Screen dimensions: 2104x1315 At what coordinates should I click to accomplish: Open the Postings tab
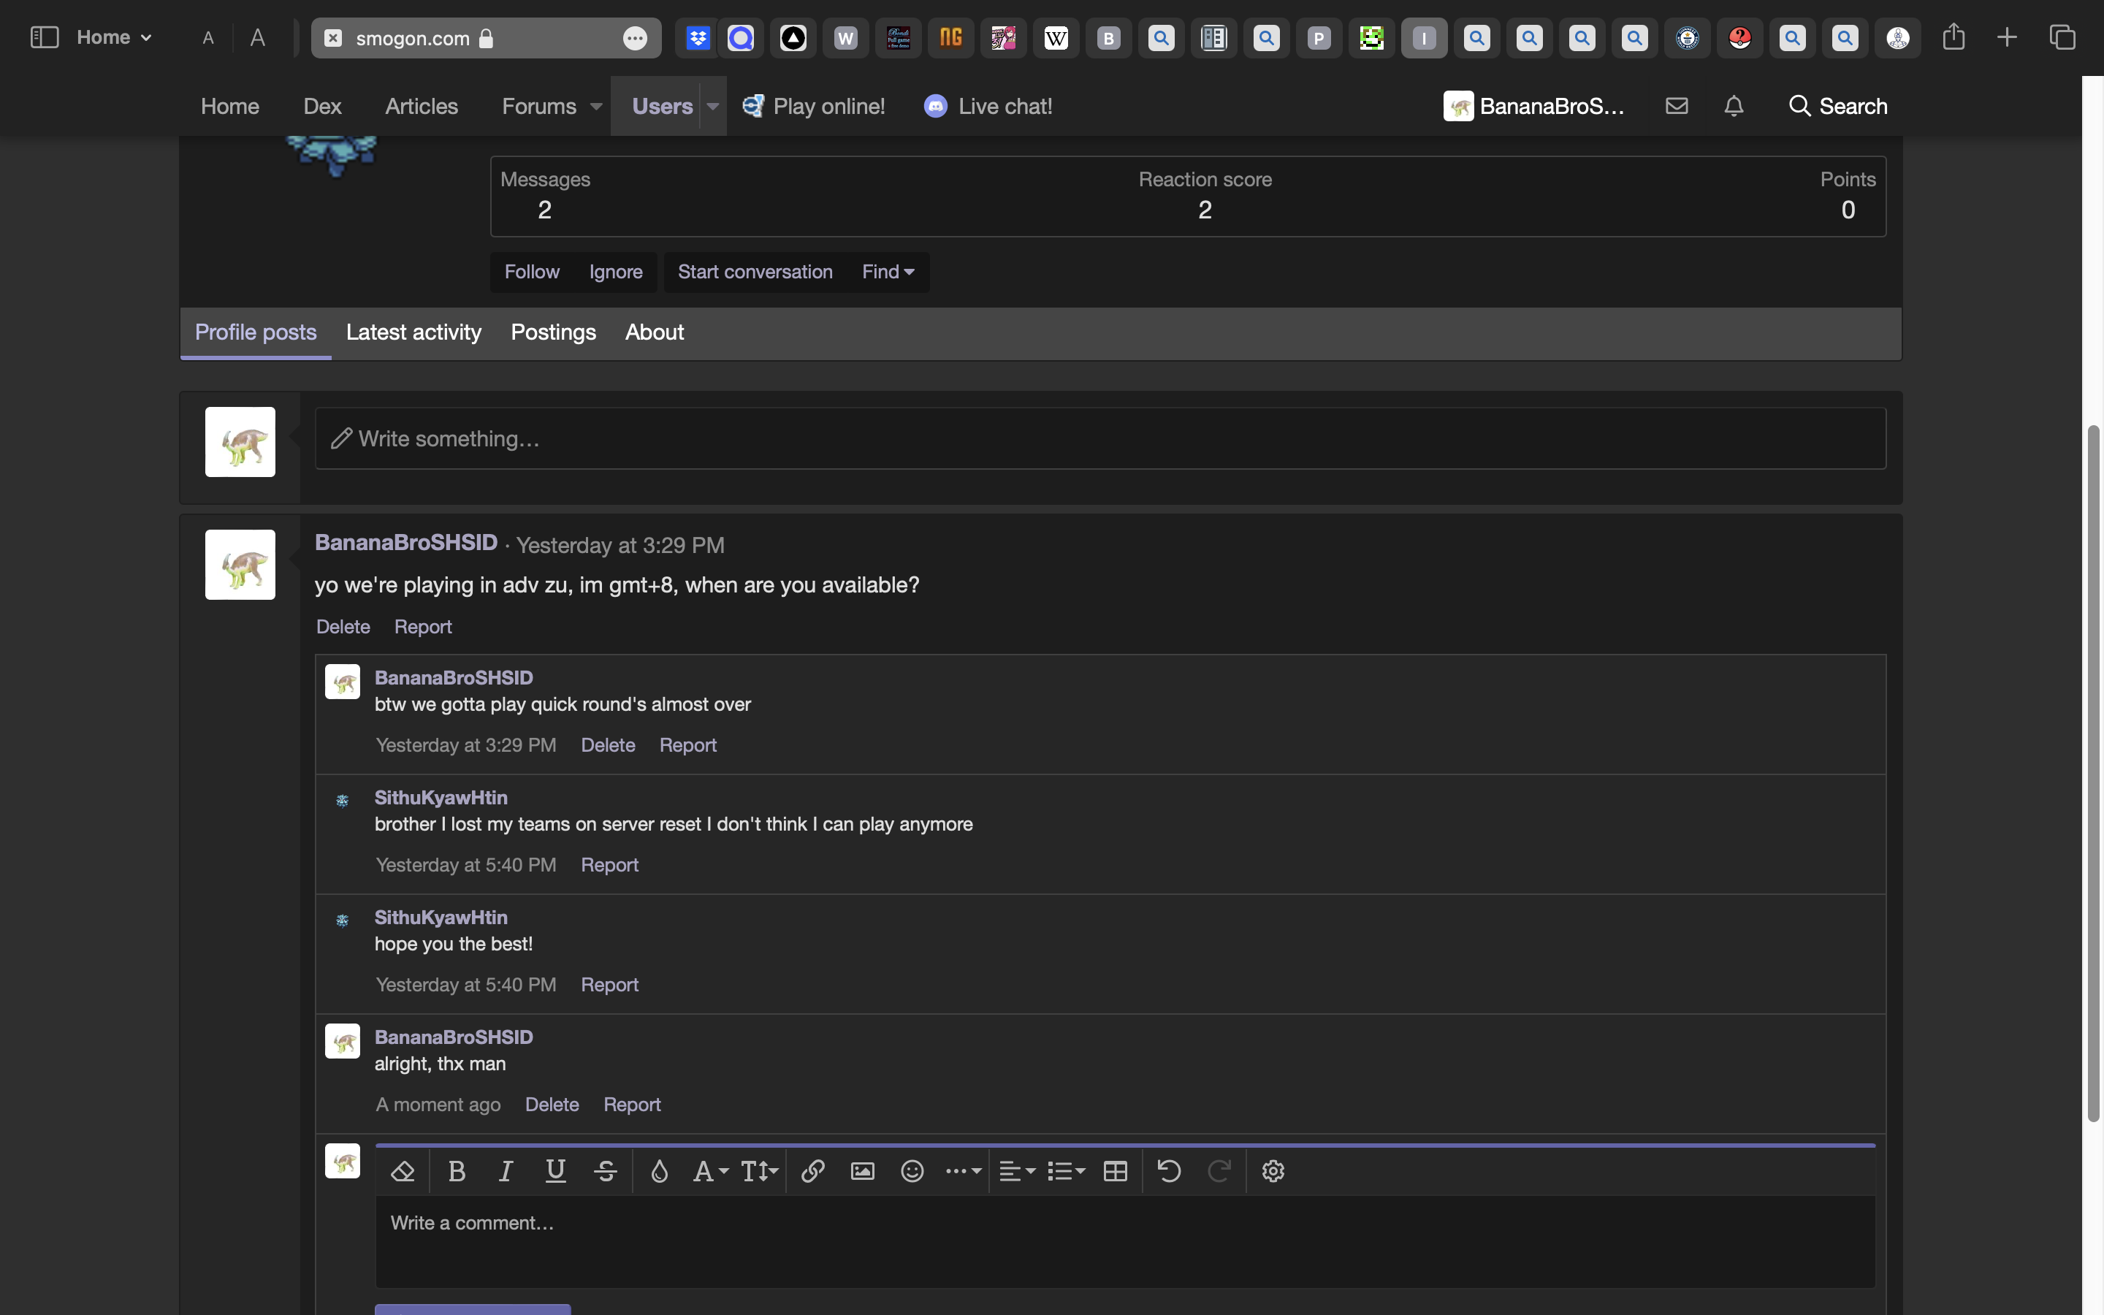coord(553,332)
